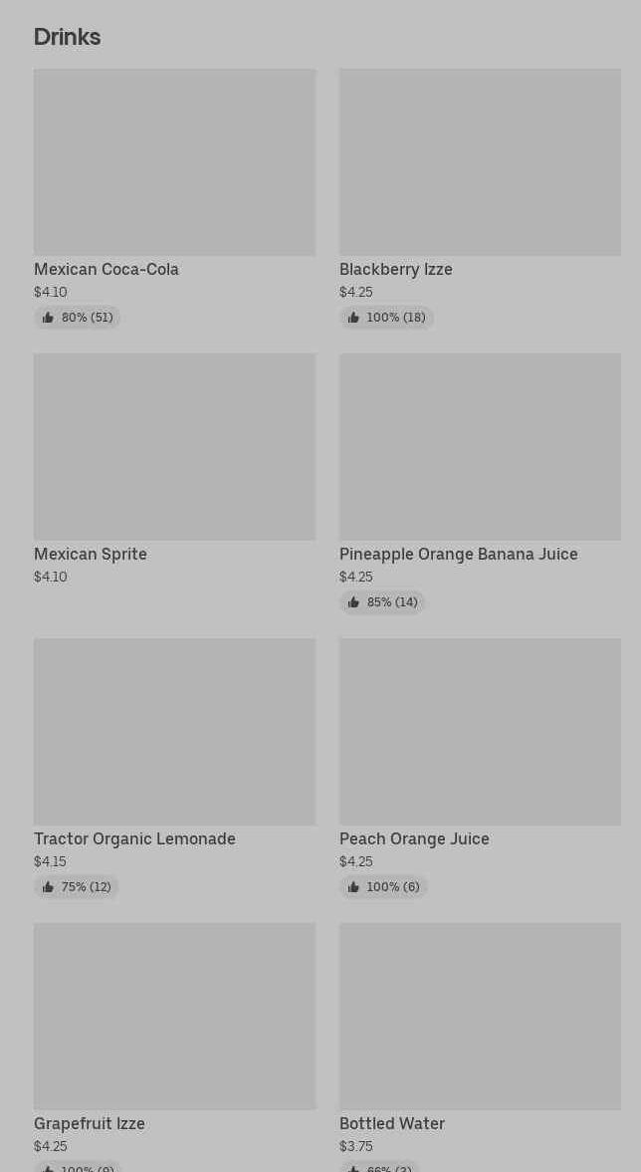
Task: Open the Mexican Coca-Cola item image
Action: pyautogui.click(x=174, y=162)
